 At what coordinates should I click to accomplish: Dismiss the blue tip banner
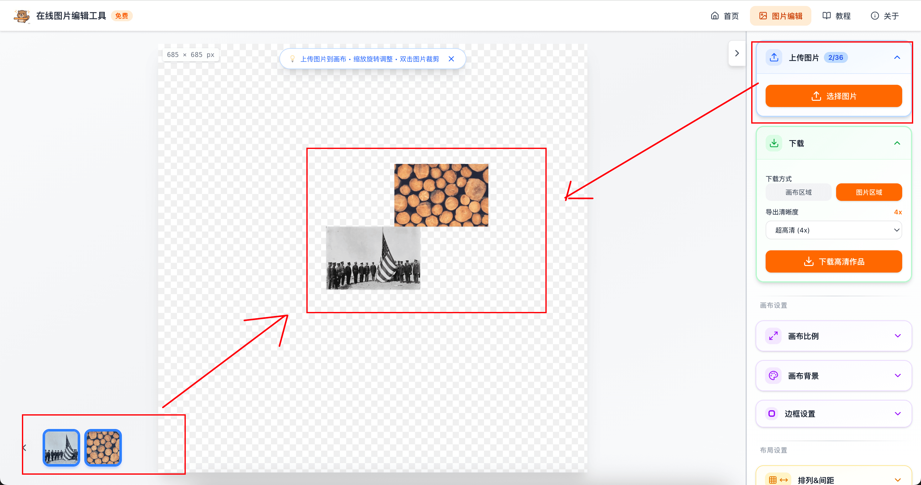451,59
